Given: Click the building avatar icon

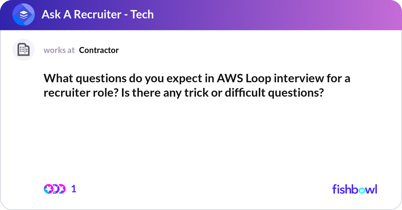Looking at the screenshot, I should pyautogui.click(x=23, y=50).
